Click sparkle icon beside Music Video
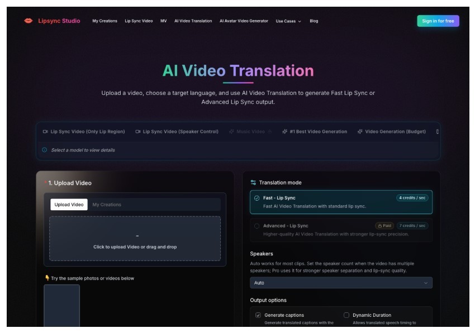475x333 pixels. point(231,132)
